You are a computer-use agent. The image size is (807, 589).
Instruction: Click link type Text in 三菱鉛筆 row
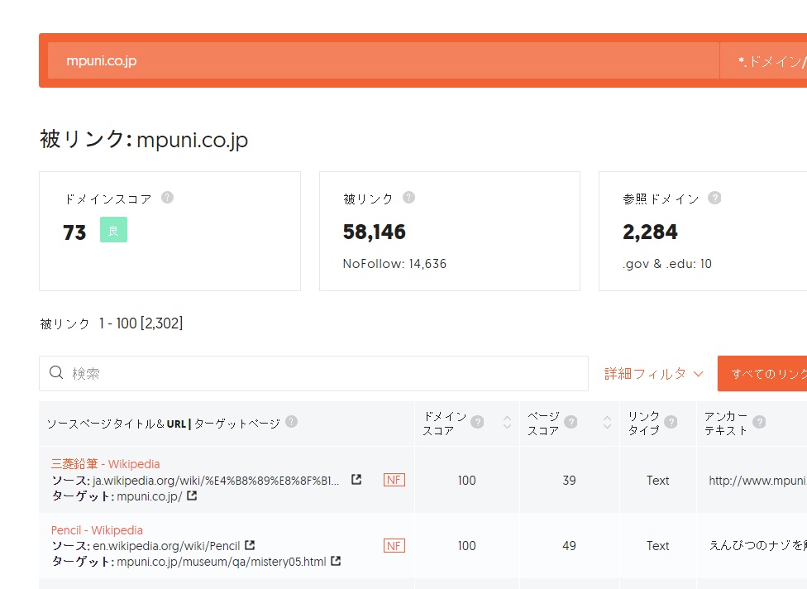click(657, 481)
